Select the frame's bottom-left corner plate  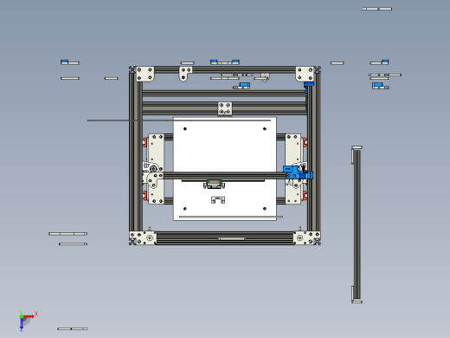point(143,237)
